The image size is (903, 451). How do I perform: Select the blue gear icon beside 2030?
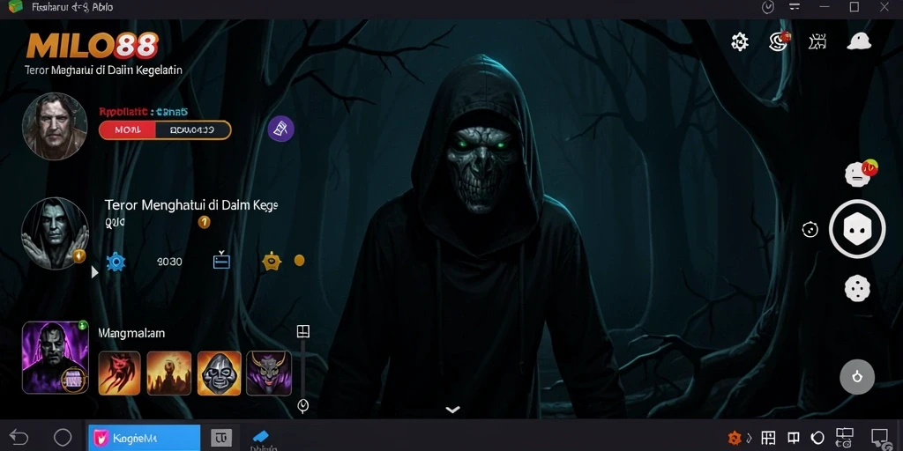tap(116, 262)
